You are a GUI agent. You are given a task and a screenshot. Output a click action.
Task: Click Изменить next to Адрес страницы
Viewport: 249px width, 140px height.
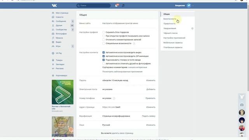(x=151, y=107)
